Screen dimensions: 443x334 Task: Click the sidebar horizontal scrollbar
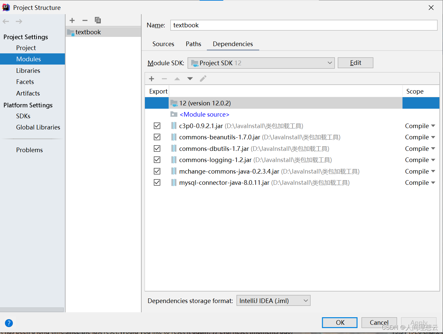[x=32, y=310]
